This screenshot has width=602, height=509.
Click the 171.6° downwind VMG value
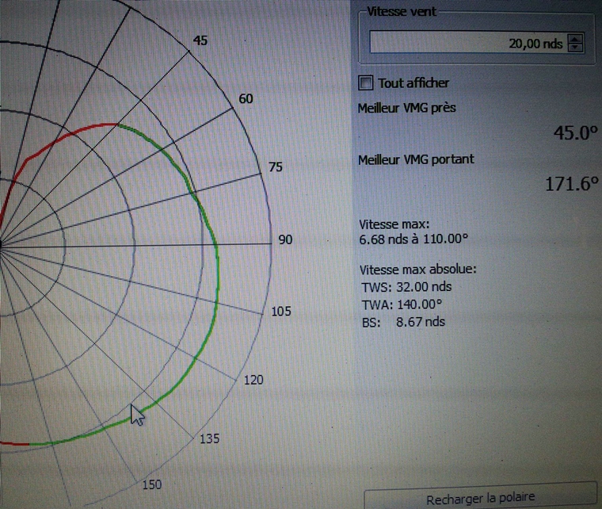coord(572,184)
